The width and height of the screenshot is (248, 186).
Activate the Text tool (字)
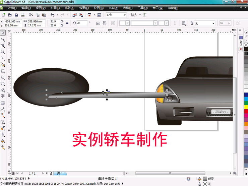pos(3,96)
